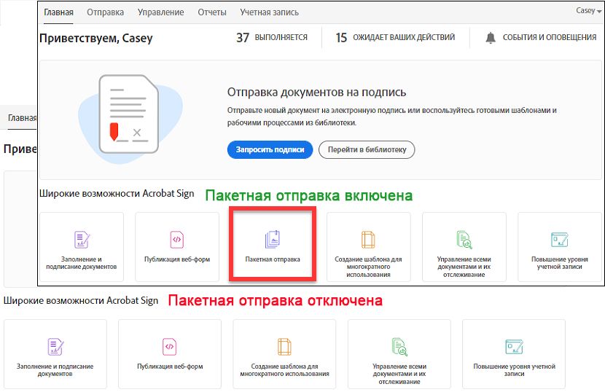Click Приветствуем, Casey greeting text
The height and width of the screenshot is (392, 605).
click(96, 38)
